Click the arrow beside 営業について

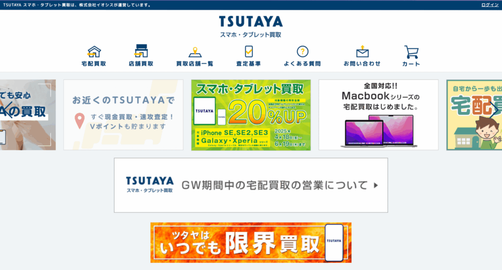pyautogui.click(x=376, y=185)
